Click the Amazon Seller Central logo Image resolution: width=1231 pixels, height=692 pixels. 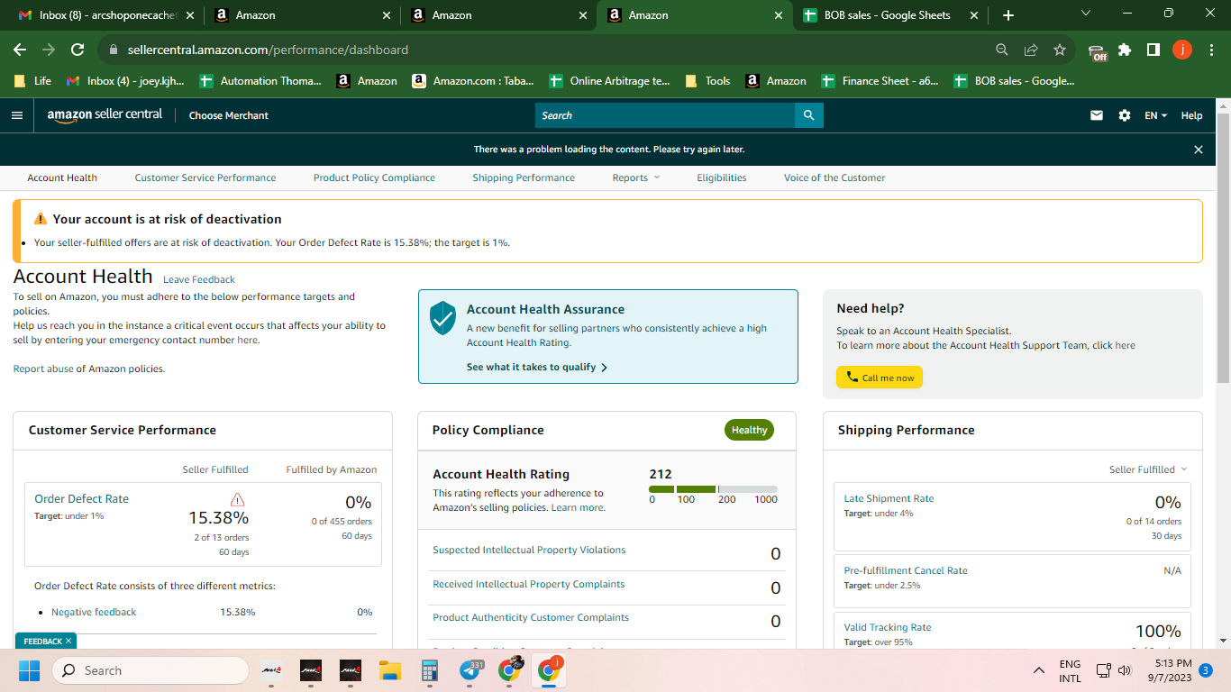click(x=105, y=115)
